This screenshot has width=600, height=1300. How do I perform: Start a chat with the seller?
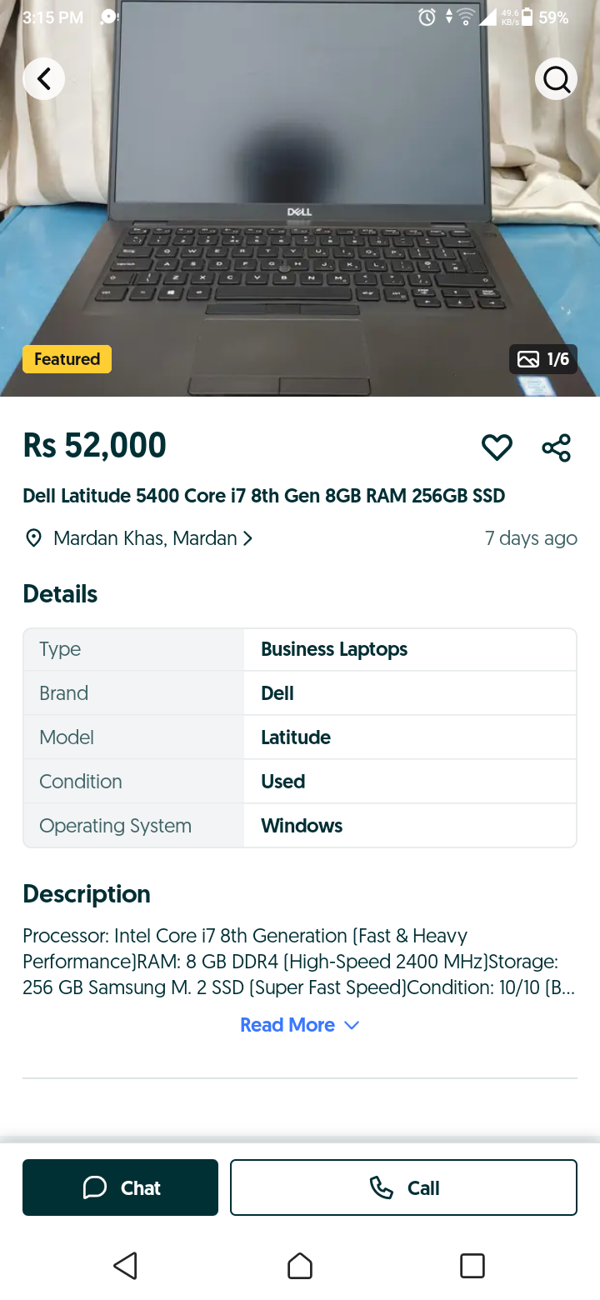pos(120,1187)
